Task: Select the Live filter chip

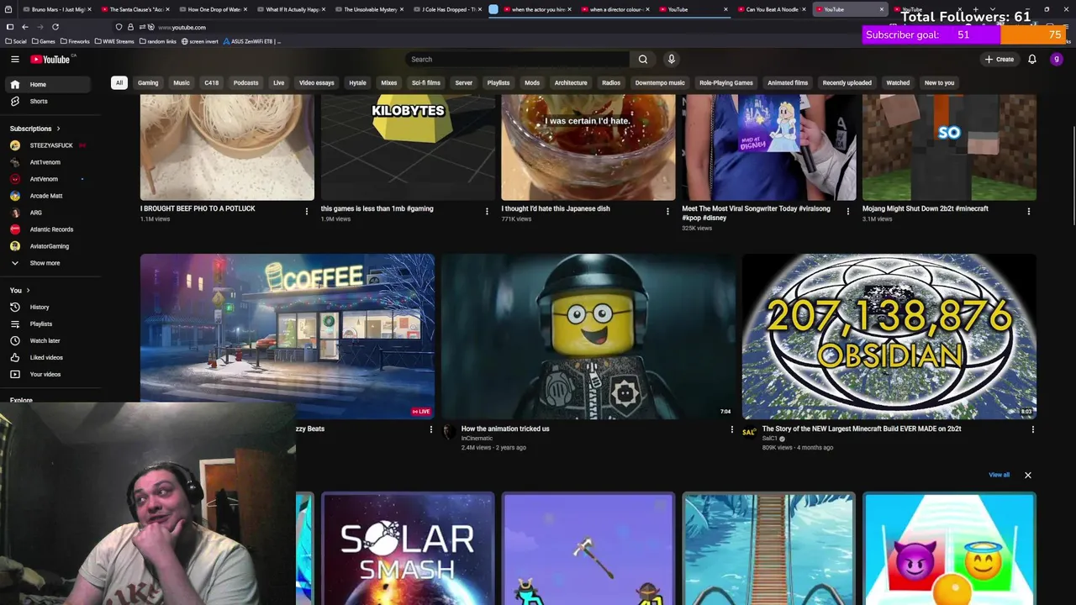Action: pos(278,82)
